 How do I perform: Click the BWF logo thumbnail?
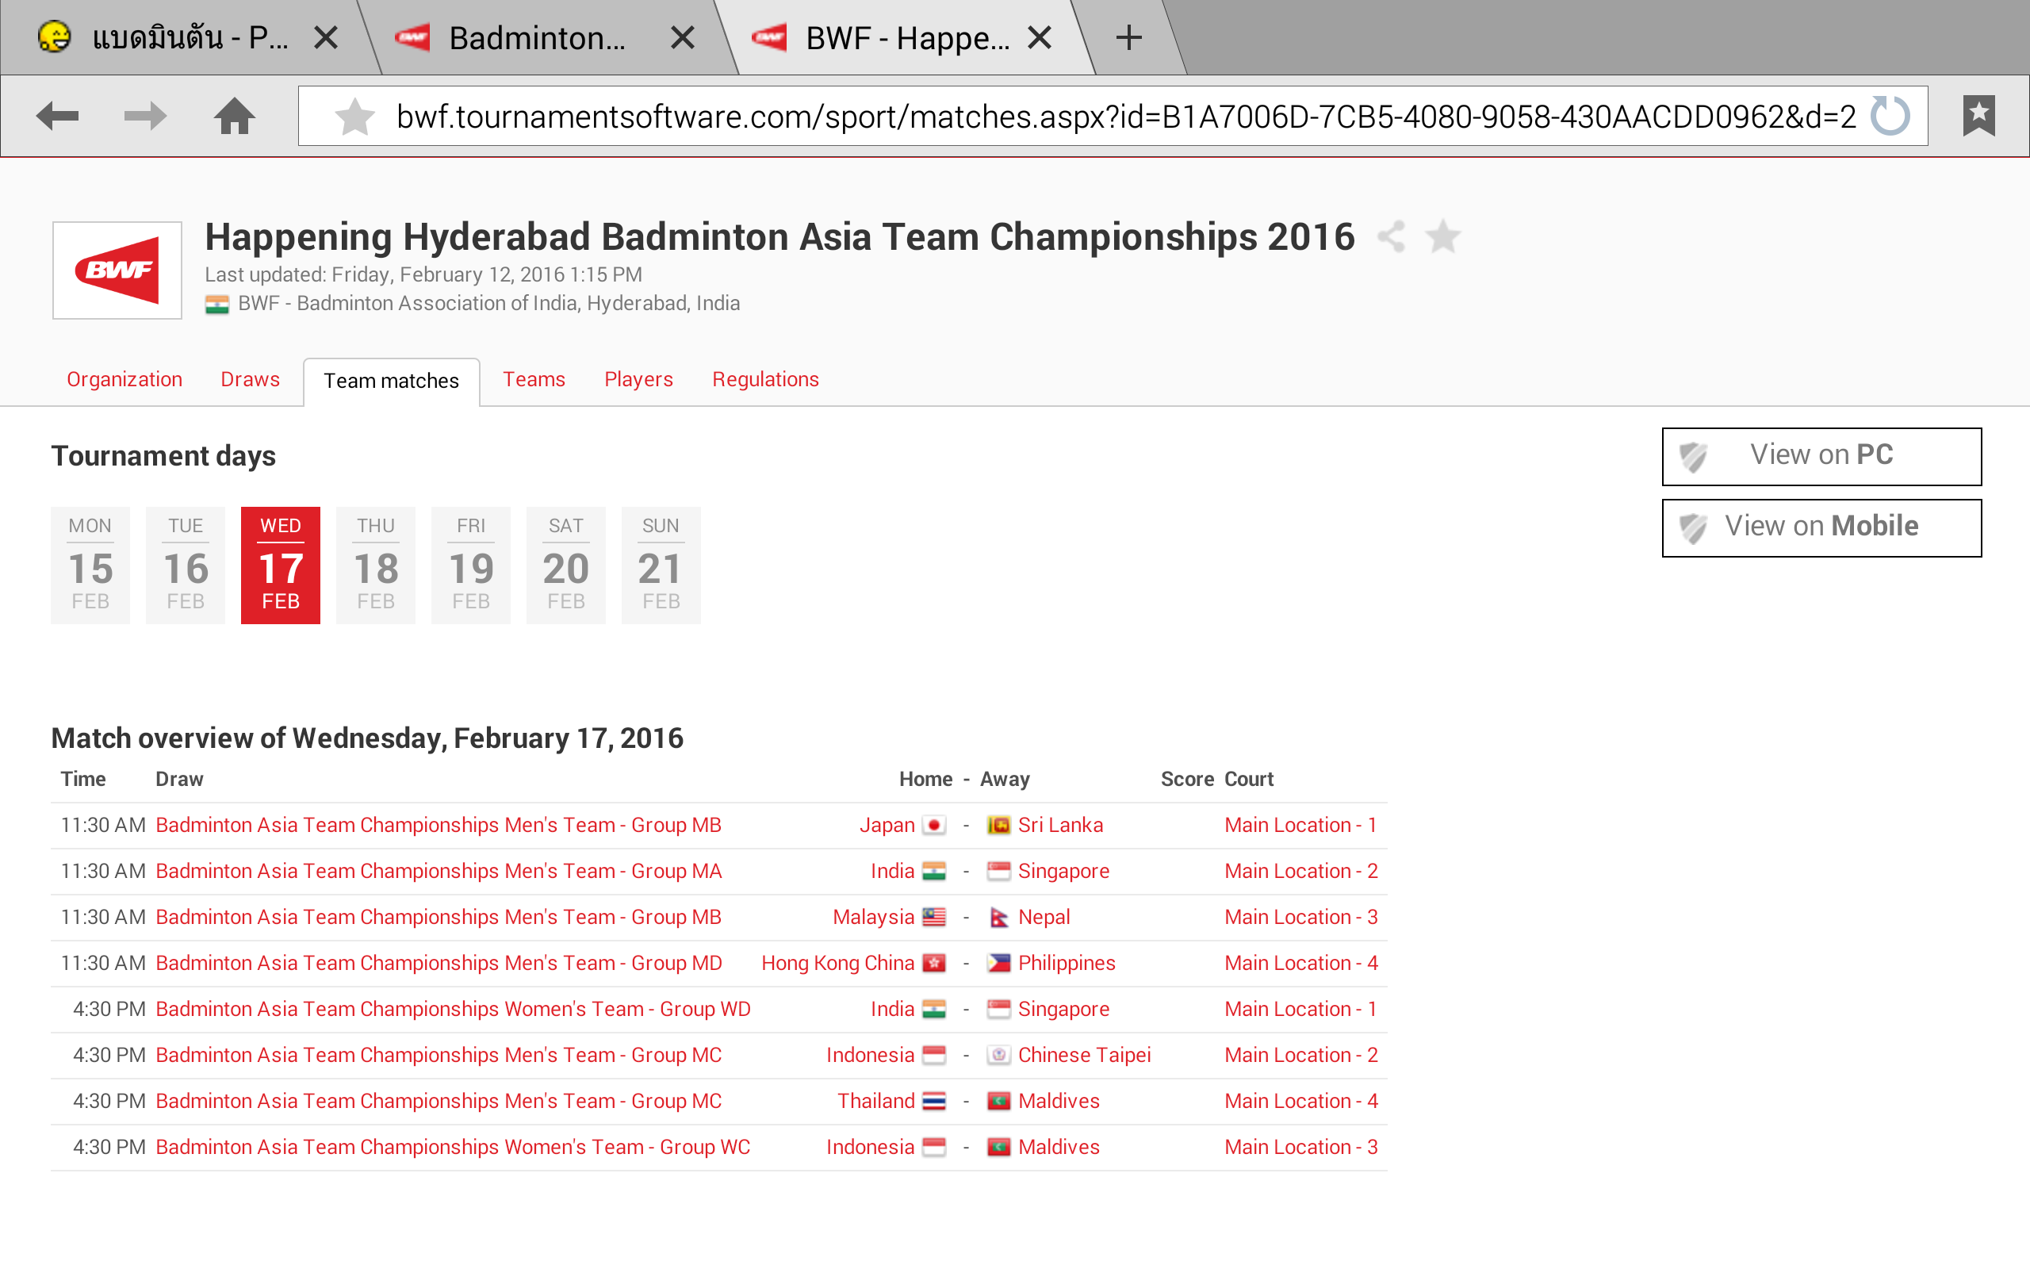(117, 270)
